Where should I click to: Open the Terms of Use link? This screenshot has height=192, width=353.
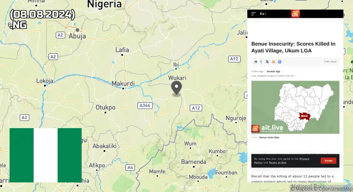pos(278,163)
